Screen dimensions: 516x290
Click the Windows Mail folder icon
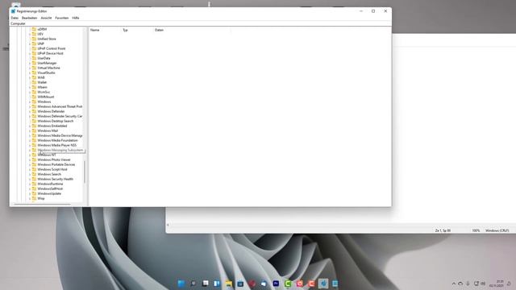34,130
